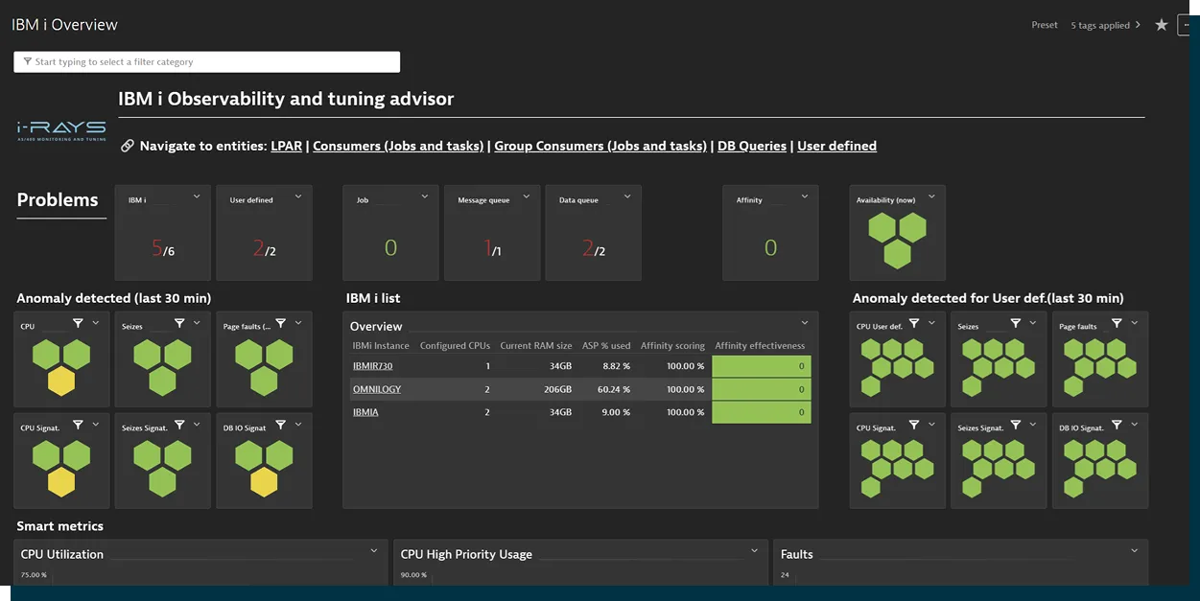Click the i-RAYS logo
This screenshot has height=601, width=1200.
tap(59, 131)
